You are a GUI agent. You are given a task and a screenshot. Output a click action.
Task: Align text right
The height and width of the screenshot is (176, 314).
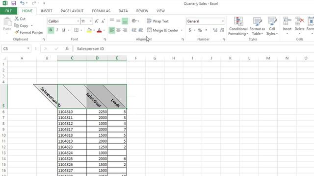[x=125, y=30]
